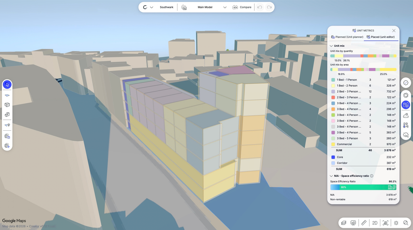Image resolution: width=413 pixels, height=230 pixels.
Task: Click the Unit mix by quantity bar
Action: tap(363, 56)
